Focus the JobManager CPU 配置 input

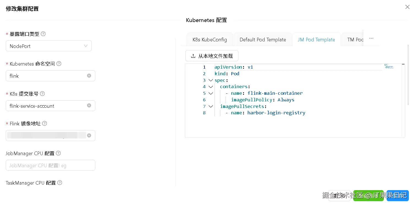[50, 165]
